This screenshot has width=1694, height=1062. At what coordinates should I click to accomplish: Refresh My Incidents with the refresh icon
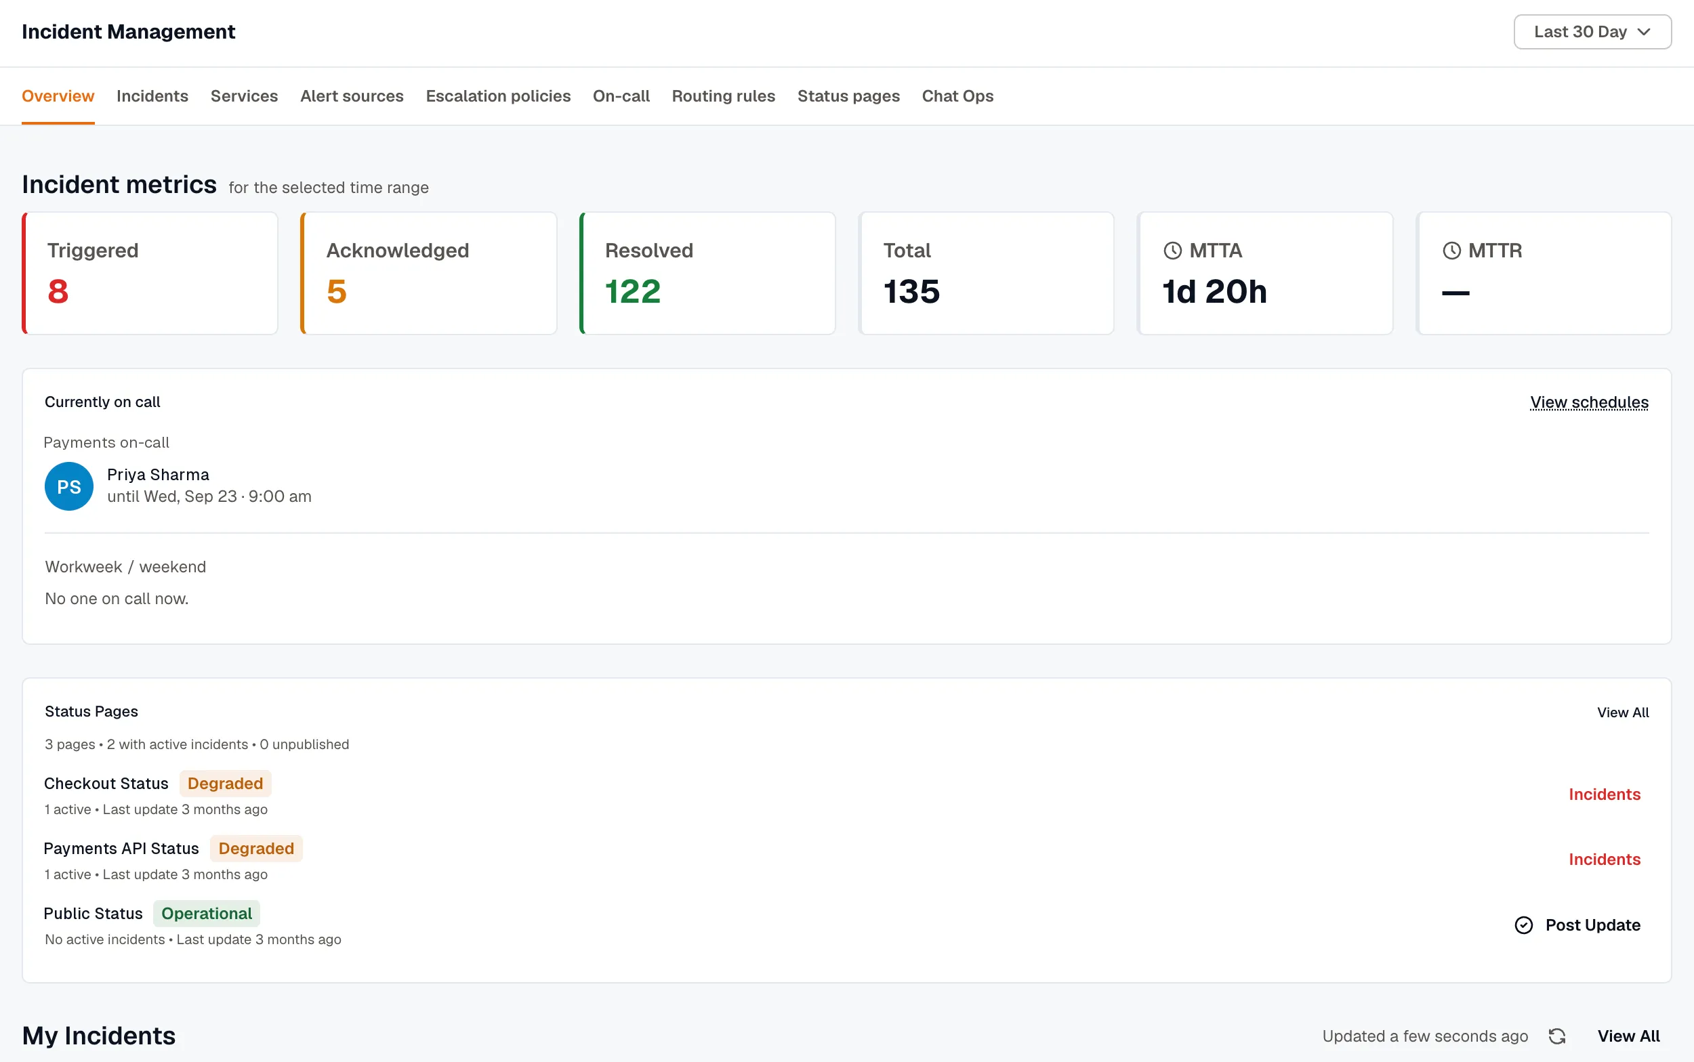(1556, 1036)
